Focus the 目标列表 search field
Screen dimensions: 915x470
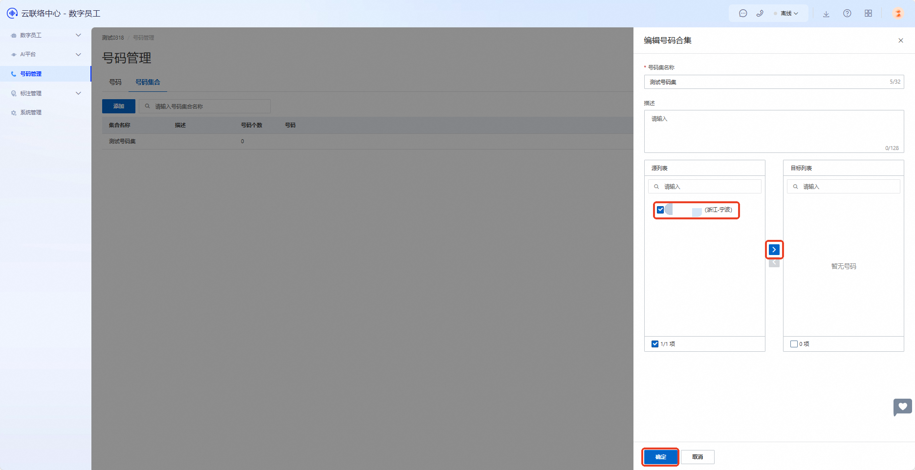(844, 187)
